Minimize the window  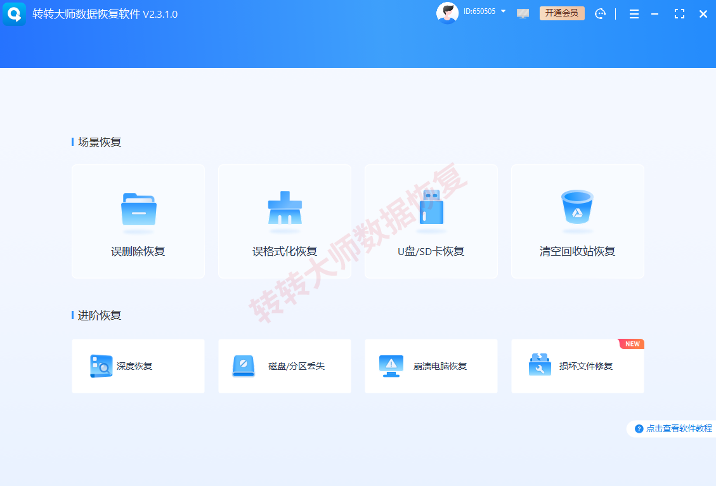point(655,14)
